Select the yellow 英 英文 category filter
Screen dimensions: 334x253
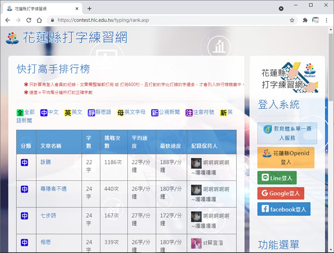[x=73, y=112]
